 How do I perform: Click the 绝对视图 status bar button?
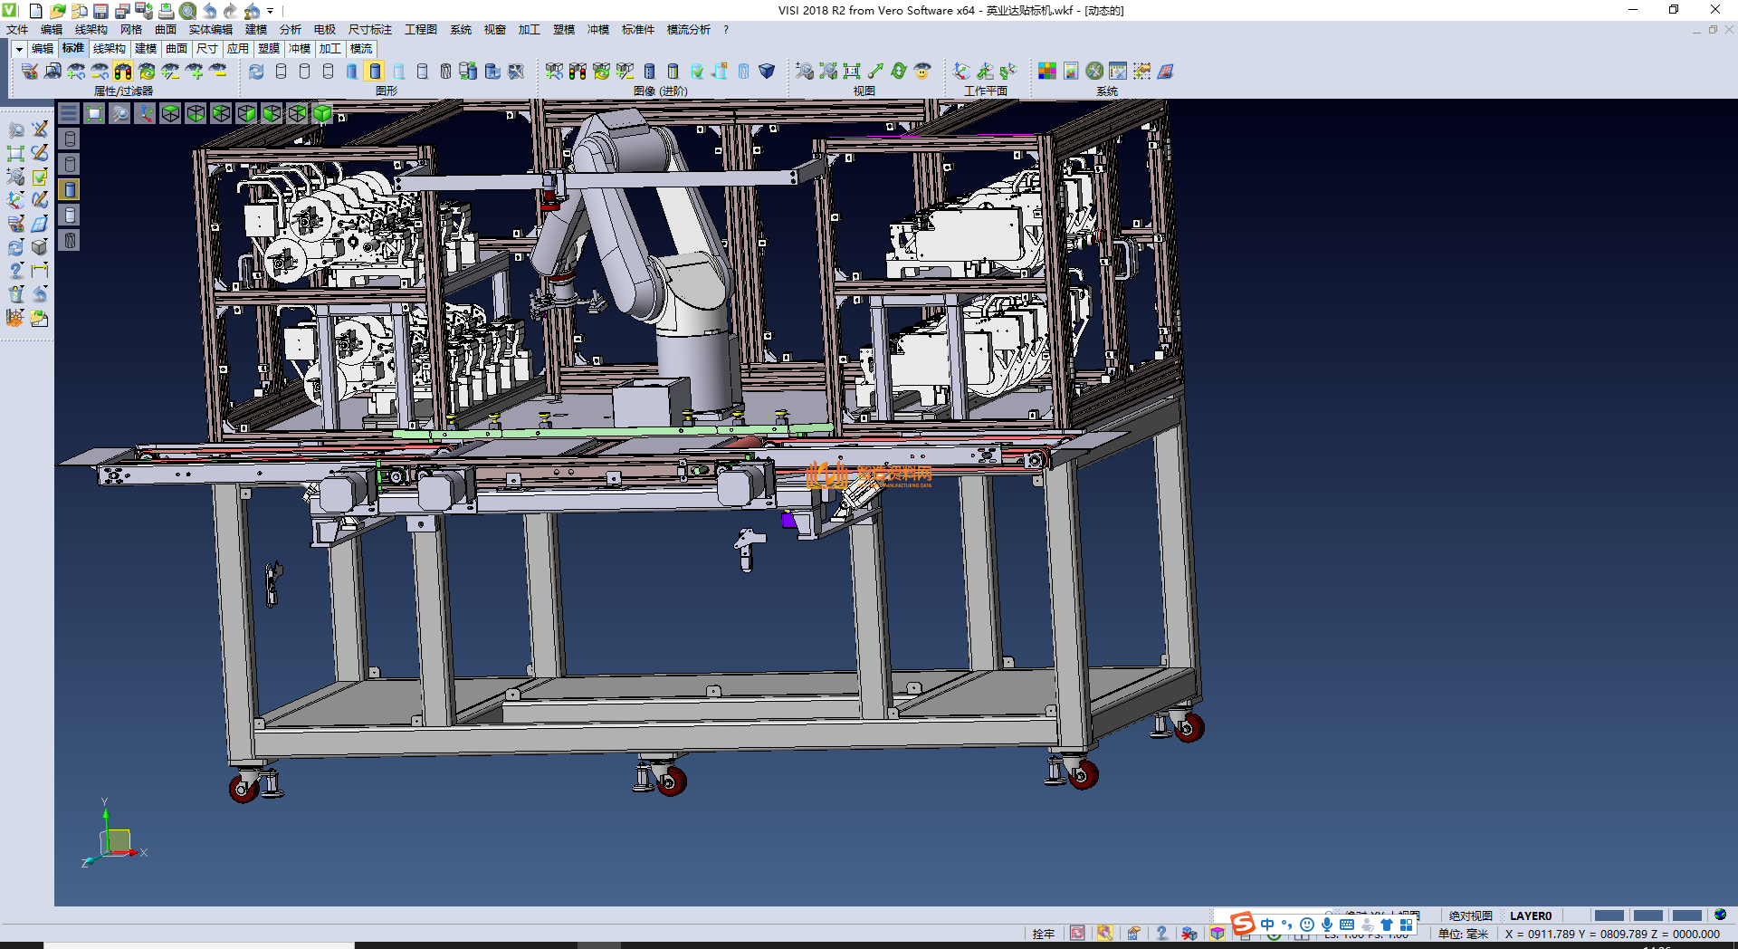click(x=1470, y=915)
